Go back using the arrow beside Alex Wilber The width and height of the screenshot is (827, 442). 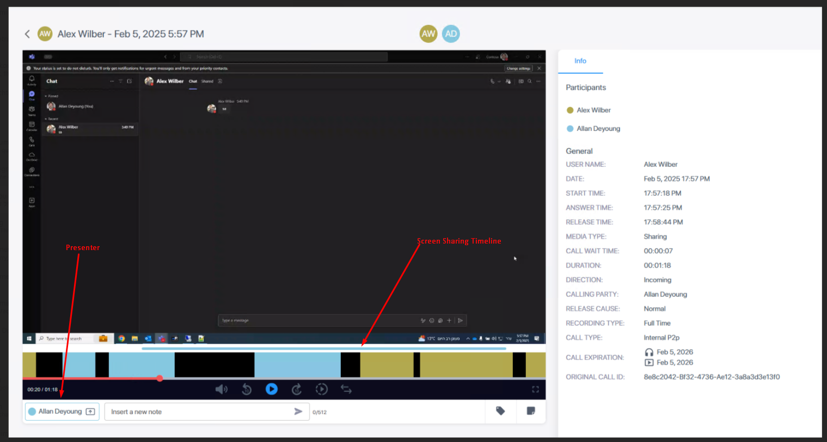(27, 34)
